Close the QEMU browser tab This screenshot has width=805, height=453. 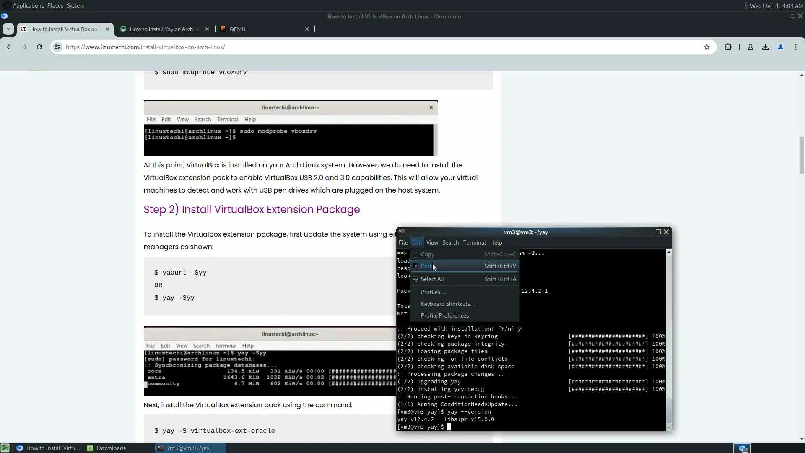click(x=307, y=29)
